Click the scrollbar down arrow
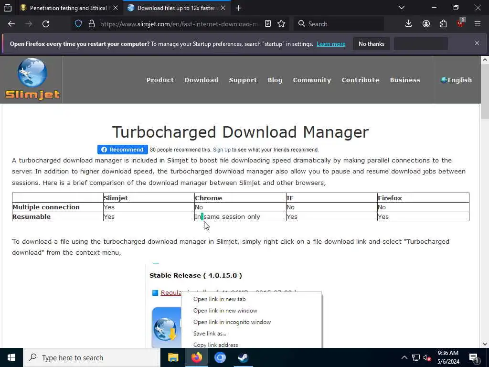Screen dimensions: 489x367 pyautogui.click(x=485, y=344)
